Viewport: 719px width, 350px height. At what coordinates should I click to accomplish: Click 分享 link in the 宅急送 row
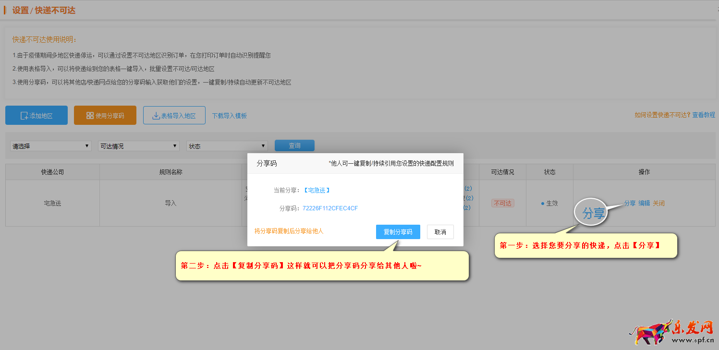[630, 203]
